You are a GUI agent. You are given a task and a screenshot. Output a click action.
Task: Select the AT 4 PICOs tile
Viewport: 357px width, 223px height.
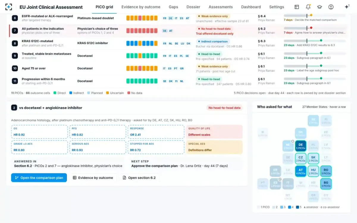tap(301, 171)
